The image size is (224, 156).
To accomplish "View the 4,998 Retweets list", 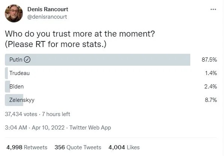I will tap(27, 147).
